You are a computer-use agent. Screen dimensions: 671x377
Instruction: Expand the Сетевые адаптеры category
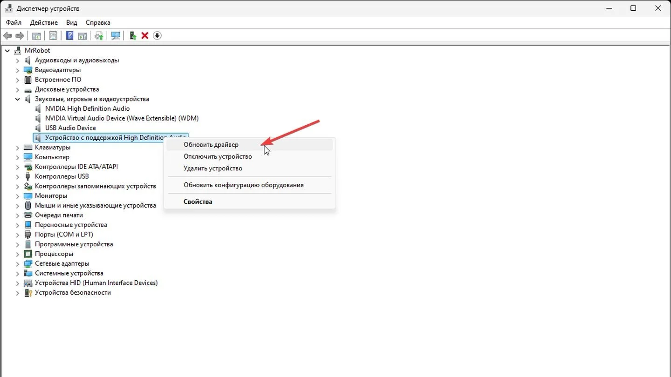18,264
